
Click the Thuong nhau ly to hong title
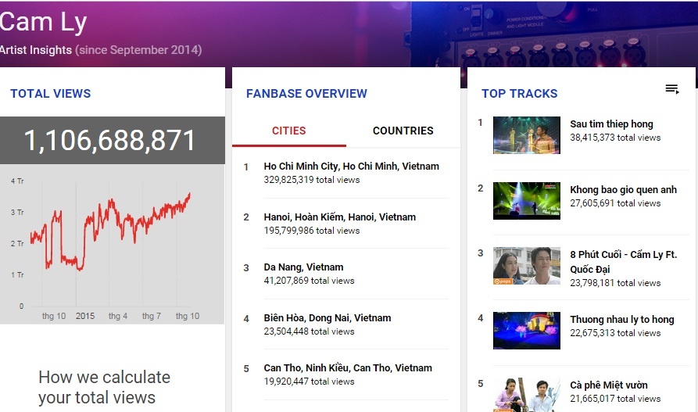coord(621,319)
